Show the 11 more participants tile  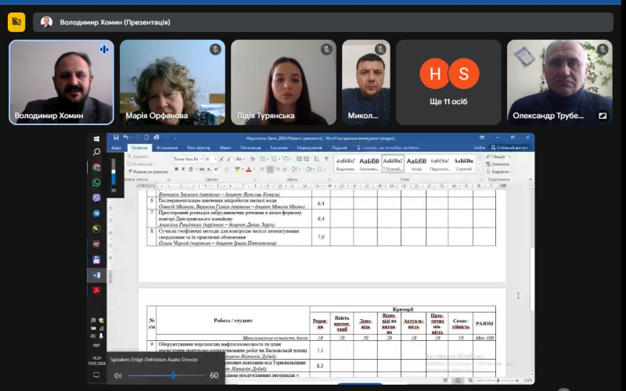(448, 82)
